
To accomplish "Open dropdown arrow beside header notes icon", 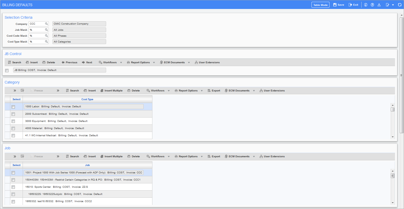I will [x=393, y=5].
